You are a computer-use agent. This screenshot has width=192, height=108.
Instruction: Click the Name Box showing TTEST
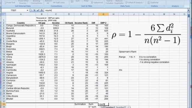coord(14,10)
